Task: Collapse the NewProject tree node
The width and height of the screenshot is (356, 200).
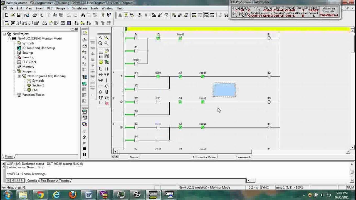Action: pyautogui.click(x=4, y=34)
